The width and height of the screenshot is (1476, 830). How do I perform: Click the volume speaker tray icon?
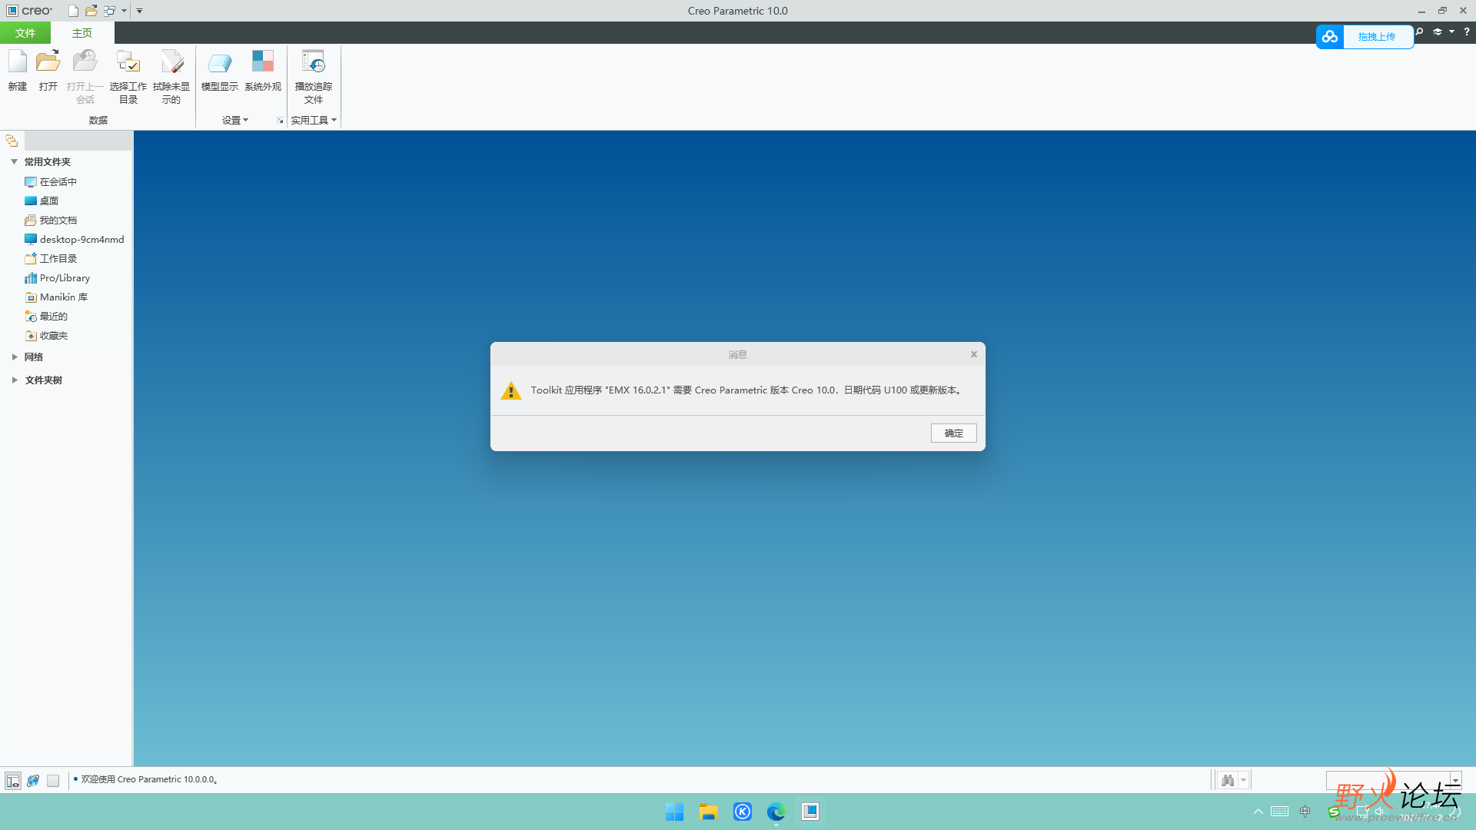(1380, 812)
